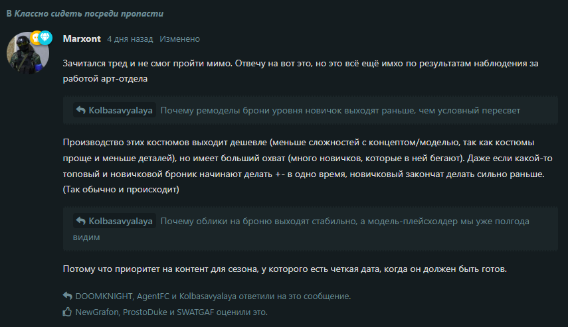Open DOOMKNIGHT's reply to this post
The height and width of the screenshot is (327, 568).
[x=104, y=296]
